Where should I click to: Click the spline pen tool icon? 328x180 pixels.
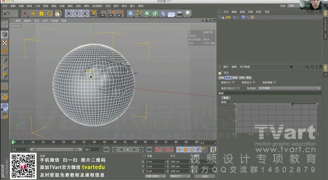coord(139,14)
